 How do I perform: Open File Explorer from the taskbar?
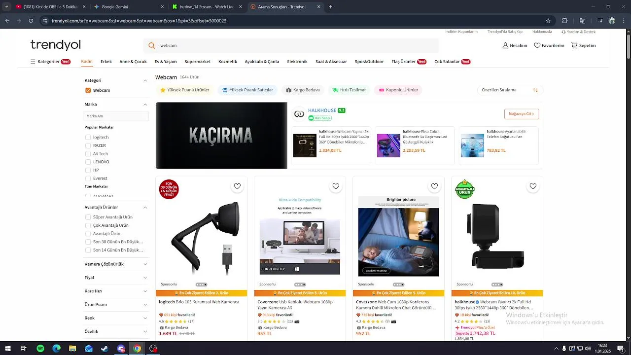(x=72, y=349)
